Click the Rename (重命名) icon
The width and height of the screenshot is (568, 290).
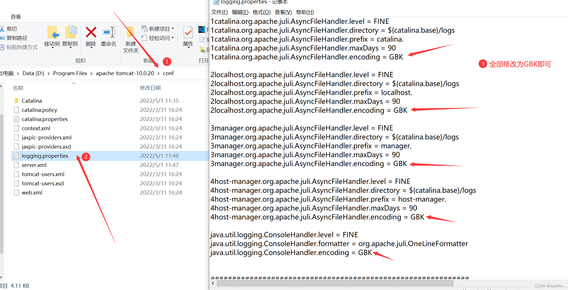(x=109, y=32)
